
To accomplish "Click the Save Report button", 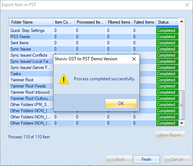I will [170, 135].
